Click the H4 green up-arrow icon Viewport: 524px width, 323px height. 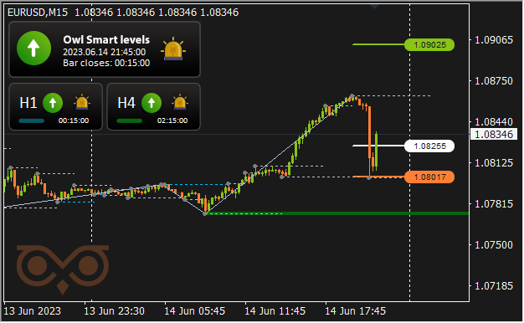click(x=152, y=103)
